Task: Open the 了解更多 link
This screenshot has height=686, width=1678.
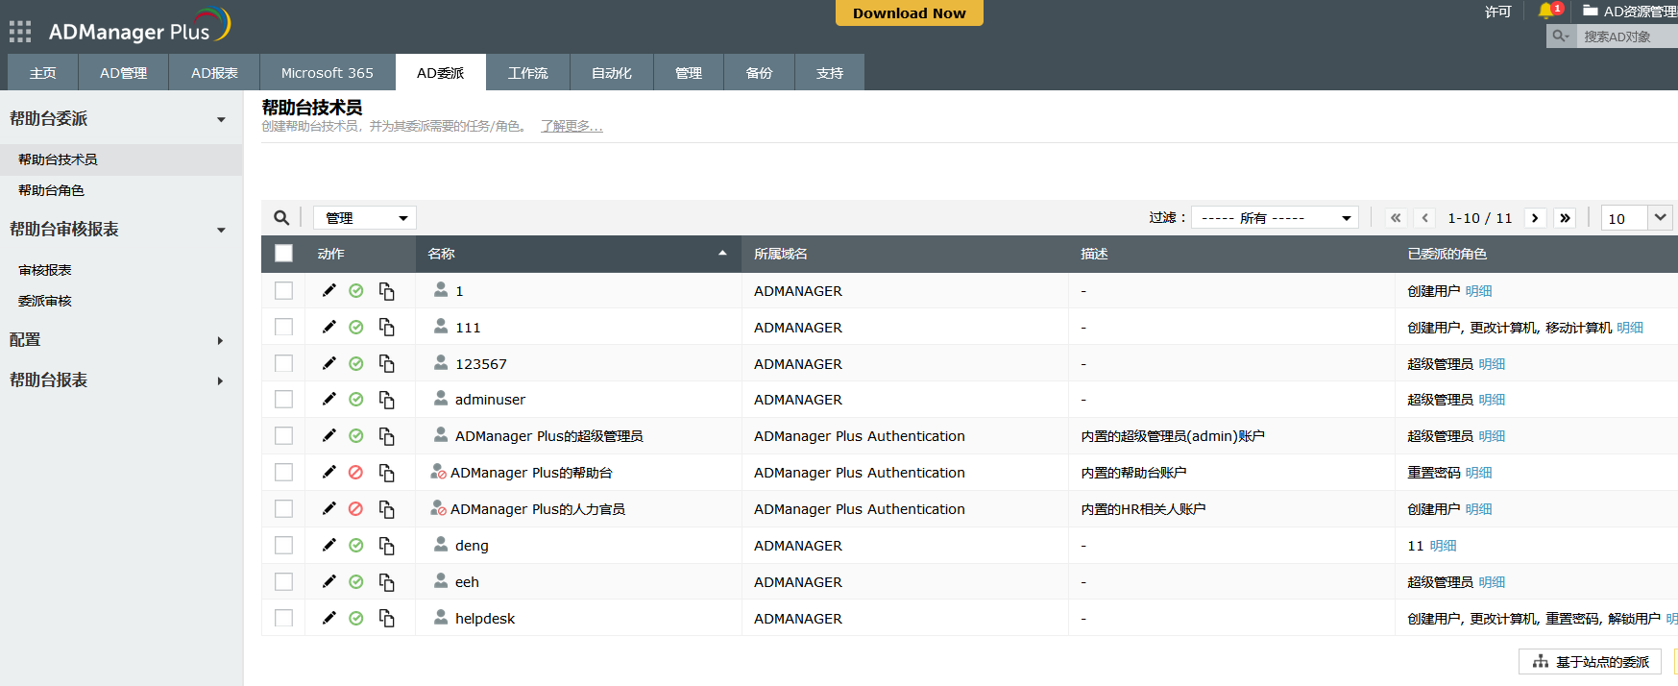Action: (x=571, y=127)
